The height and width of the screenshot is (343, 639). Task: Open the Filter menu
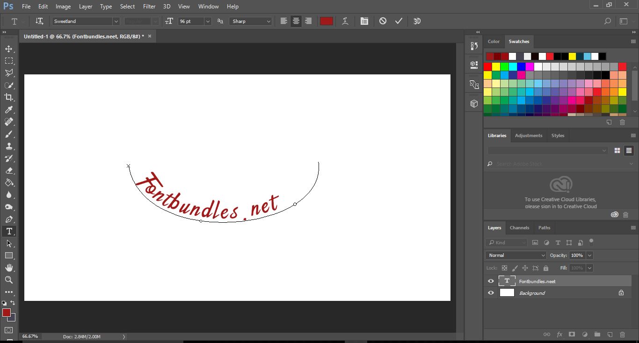(149, 7)
